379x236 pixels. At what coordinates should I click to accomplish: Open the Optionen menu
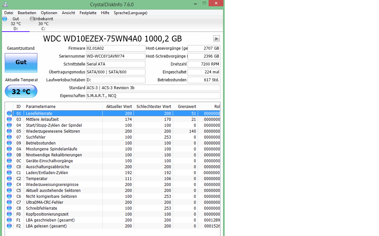coord(49,13)
